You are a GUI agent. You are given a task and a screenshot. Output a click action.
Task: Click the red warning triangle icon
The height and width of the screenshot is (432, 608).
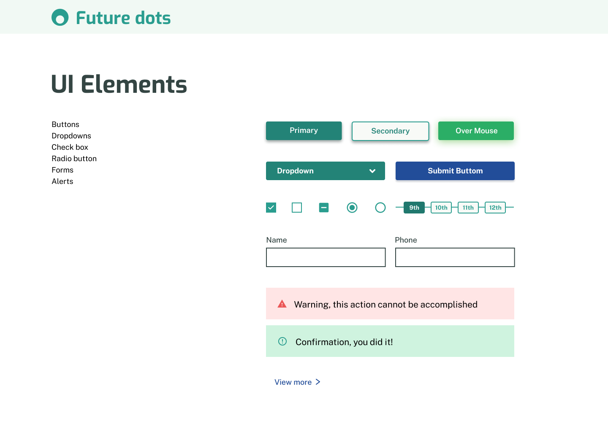(282, 304)
